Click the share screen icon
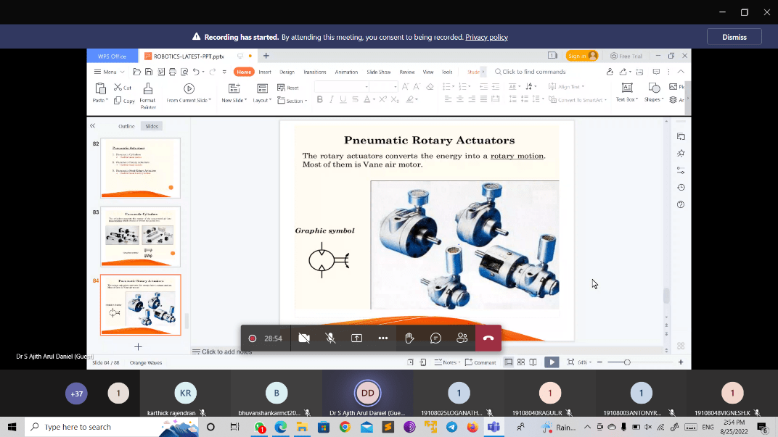 coord(357,338)
